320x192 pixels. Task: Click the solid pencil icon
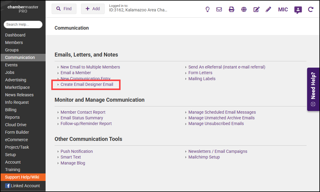[x=268, y=9]
